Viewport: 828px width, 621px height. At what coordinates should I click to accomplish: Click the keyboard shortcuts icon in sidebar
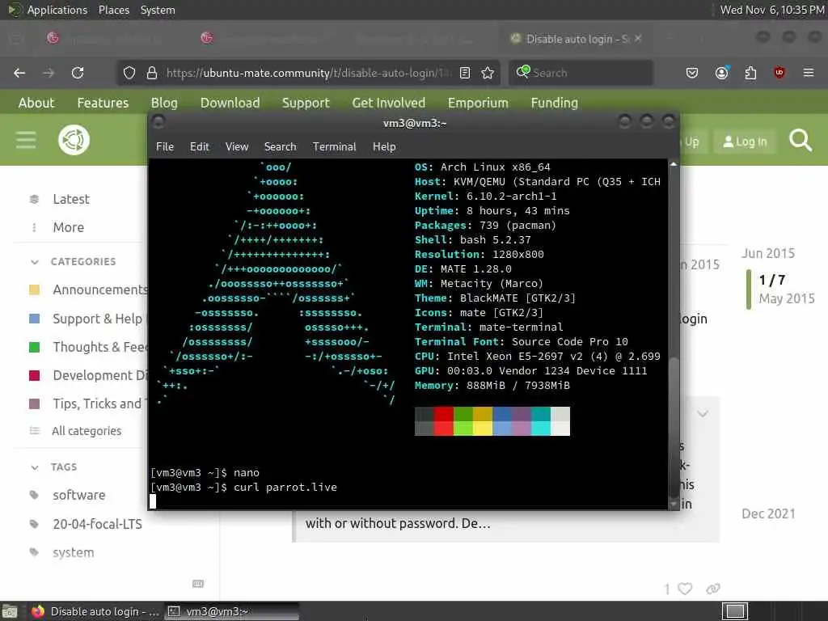pyautogui.click(x=198, y=584)
